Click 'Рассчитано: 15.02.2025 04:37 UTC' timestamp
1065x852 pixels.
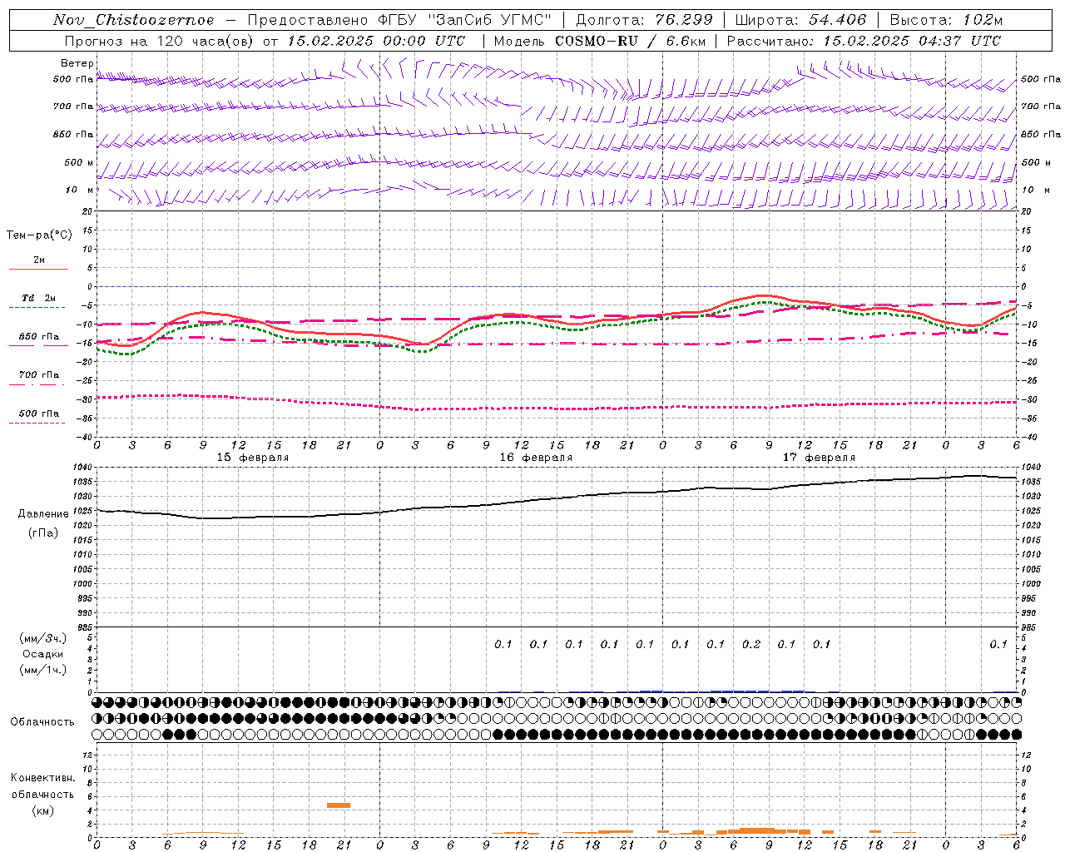864,41
